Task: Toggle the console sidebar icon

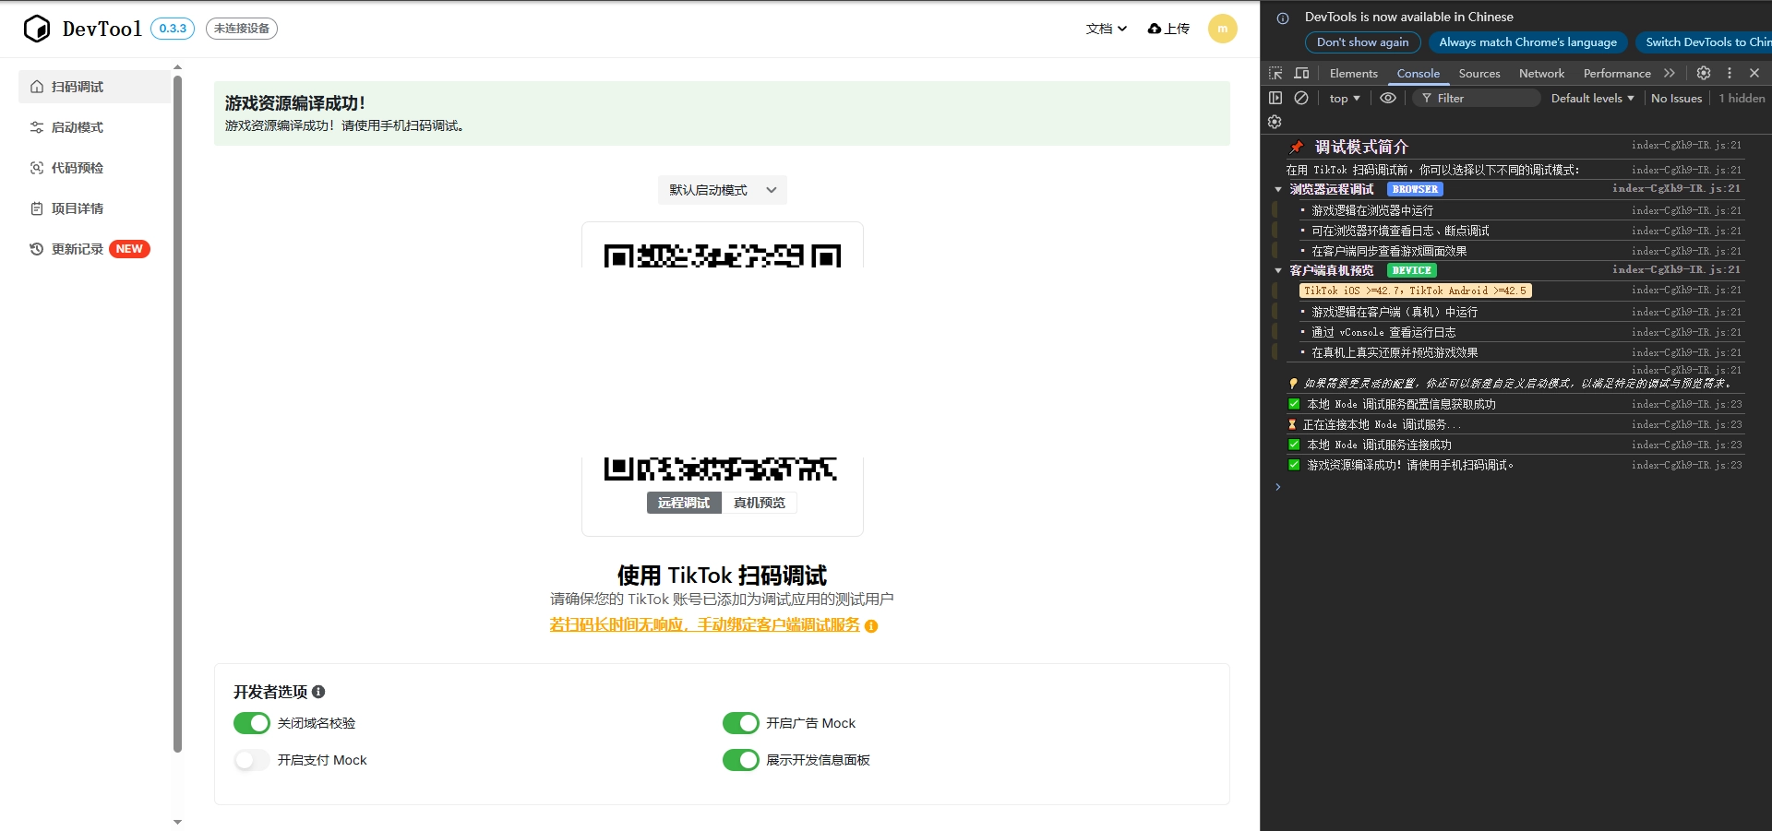Action: [1275, 98]
